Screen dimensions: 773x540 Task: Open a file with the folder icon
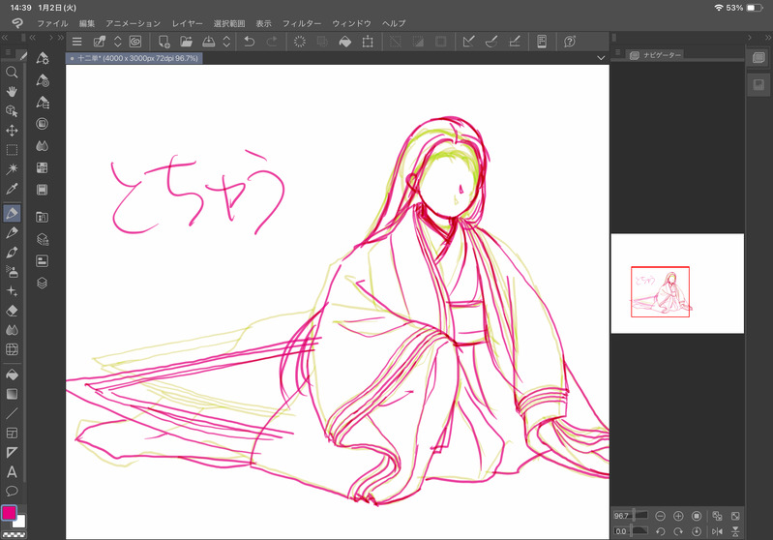pos(186,42)
